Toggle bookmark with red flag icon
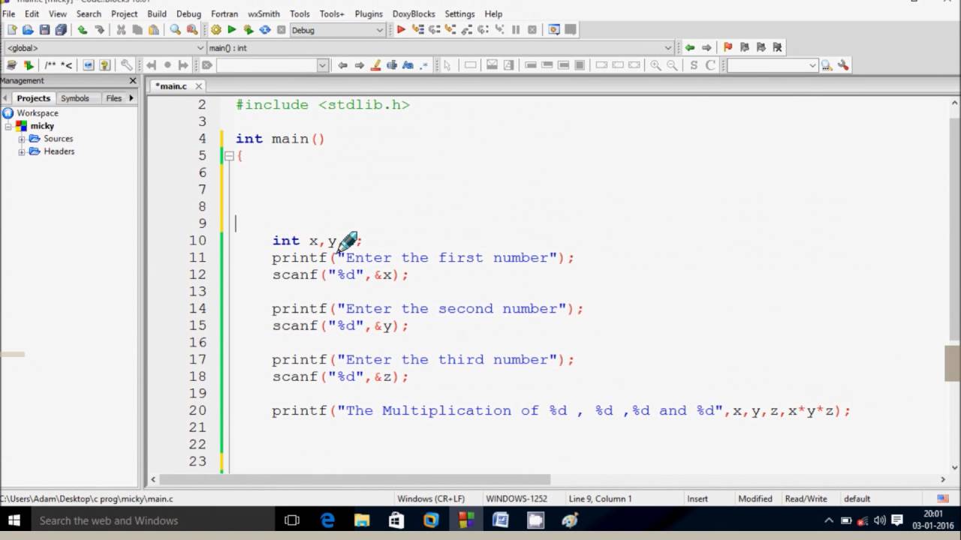The image size is (961, 540). [728, 47]
